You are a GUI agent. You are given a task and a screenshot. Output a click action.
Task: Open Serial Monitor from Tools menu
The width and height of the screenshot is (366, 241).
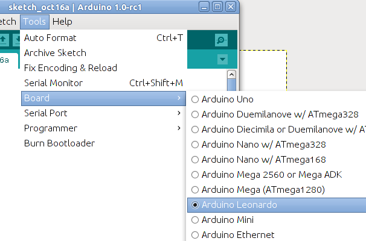point(103,83)
